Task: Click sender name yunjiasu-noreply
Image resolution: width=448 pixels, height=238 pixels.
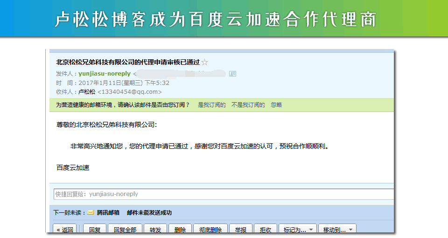Action: (x=104, y=74)
